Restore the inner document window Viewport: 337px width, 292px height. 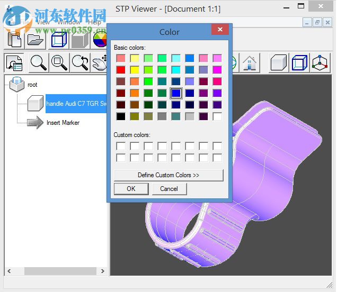click(x=317, y=22)
